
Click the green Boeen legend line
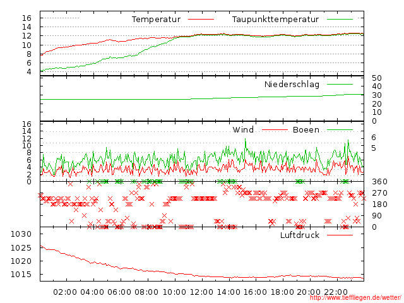(x=340, y=130)
